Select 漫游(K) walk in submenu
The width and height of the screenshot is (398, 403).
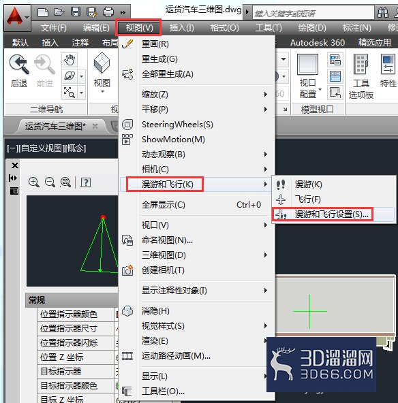pyautogui.click(x=334, y=184)
